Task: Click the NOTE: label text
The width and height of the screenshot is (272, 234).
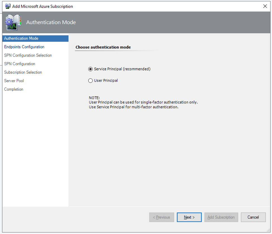Action: tap(94, 98)
